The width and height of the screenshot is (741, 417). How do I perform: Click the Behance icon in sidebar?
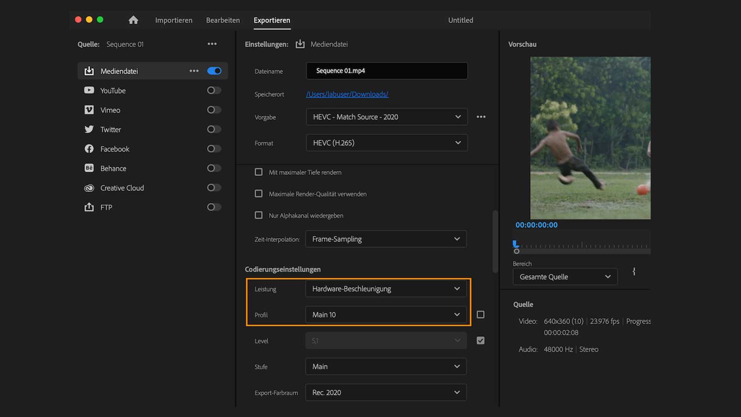point(89,168)
